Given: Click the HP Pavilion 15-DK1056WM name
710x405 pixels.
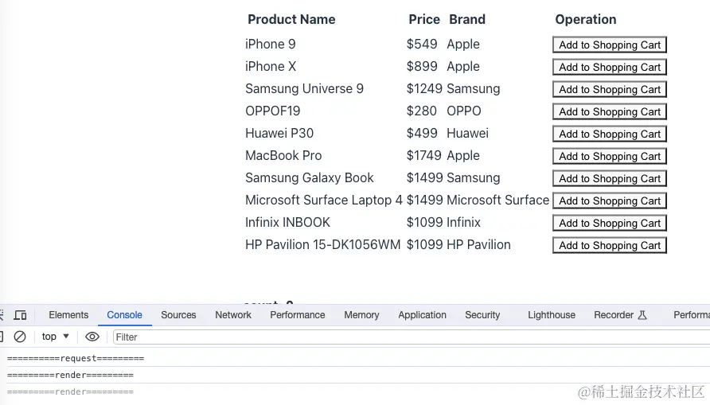Looking at the screenshot, I should 323,244.
